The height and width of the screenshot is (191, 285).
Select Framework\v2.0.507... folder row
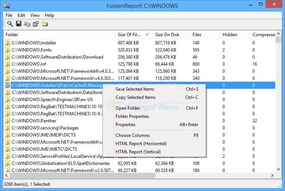(x=139, y=170)
